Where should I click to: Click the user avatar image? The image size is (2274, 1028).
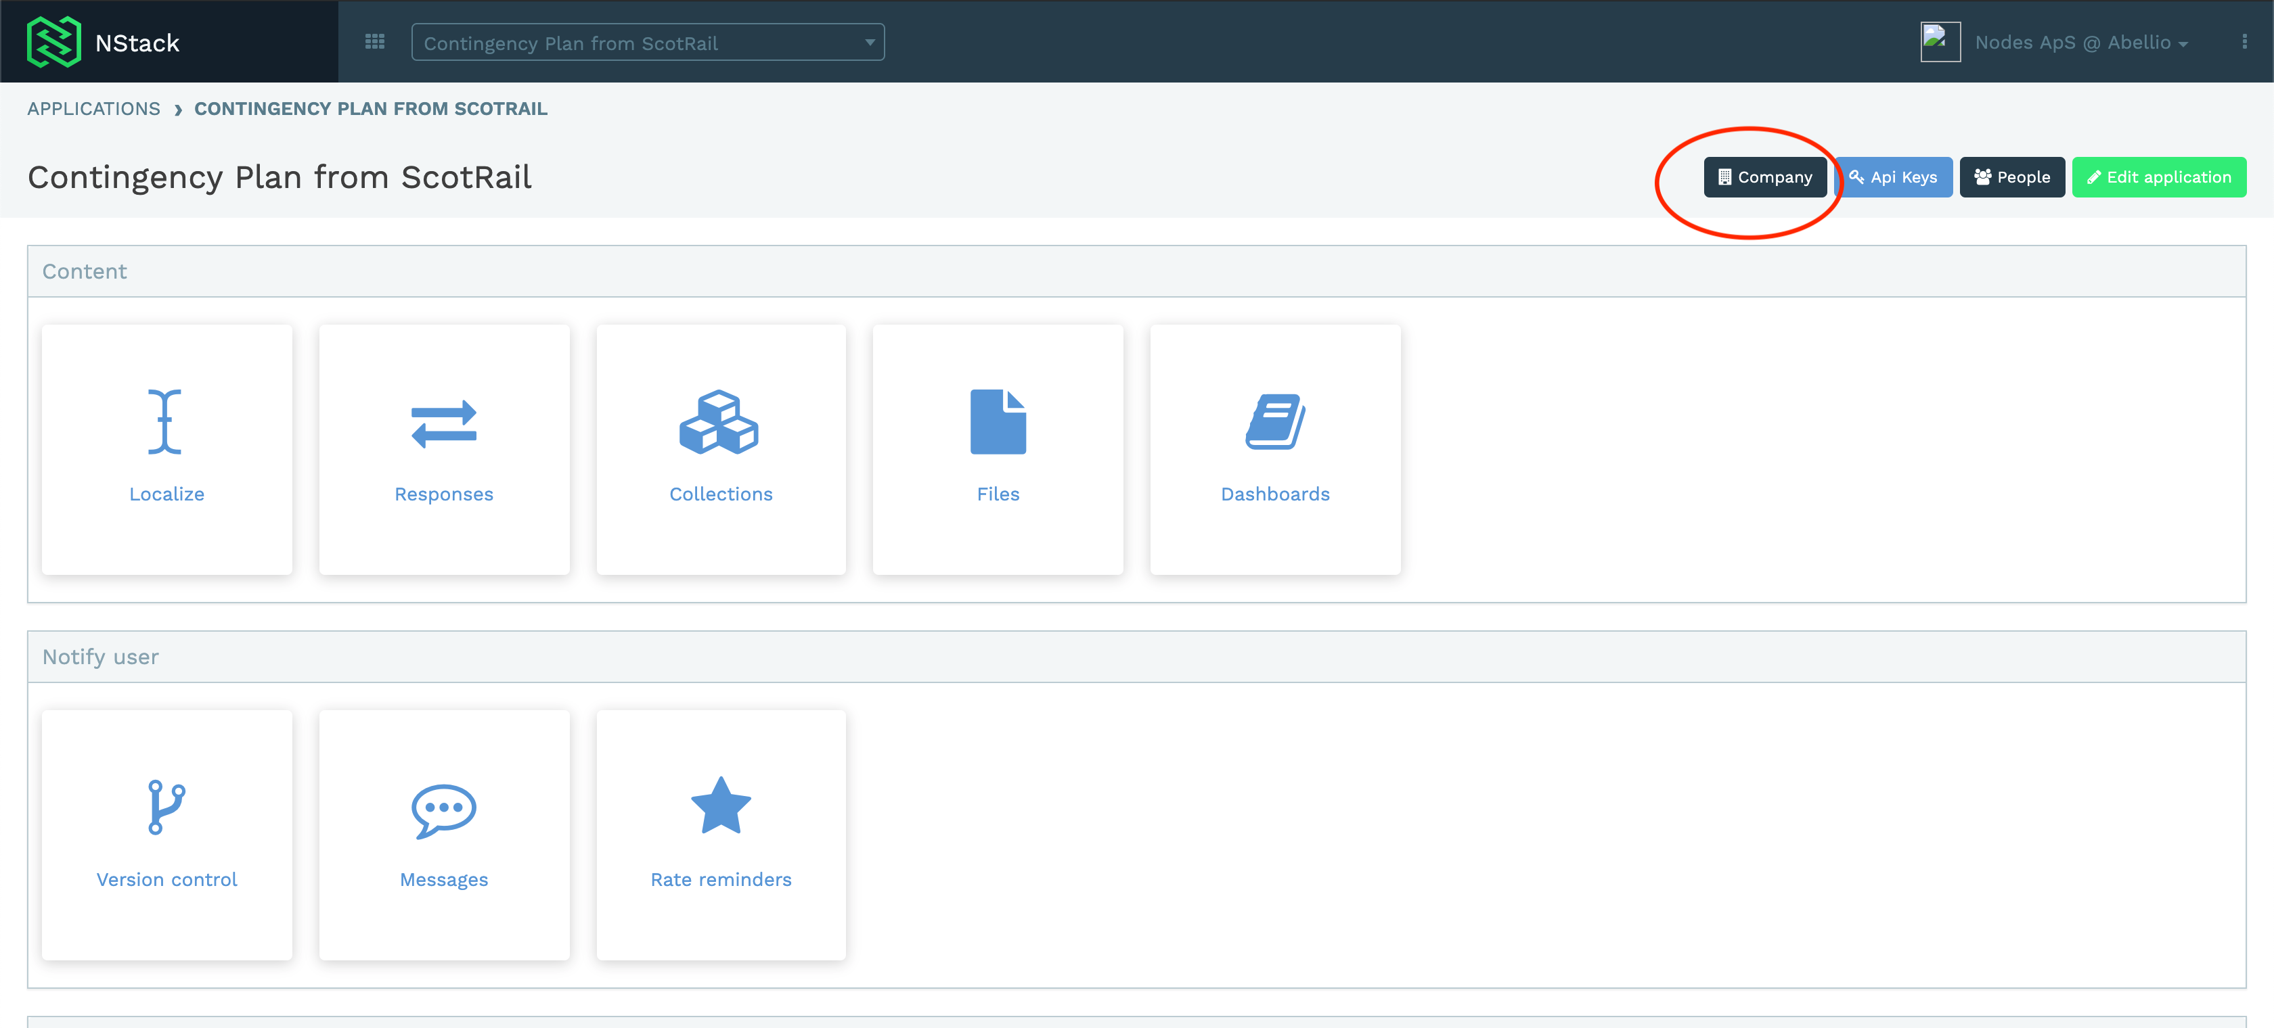tap(1940, 41)
